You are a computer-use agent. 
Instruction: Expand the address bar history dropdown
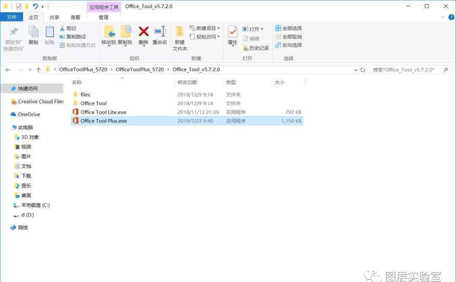pyautogui.click(x=356, y=70)
